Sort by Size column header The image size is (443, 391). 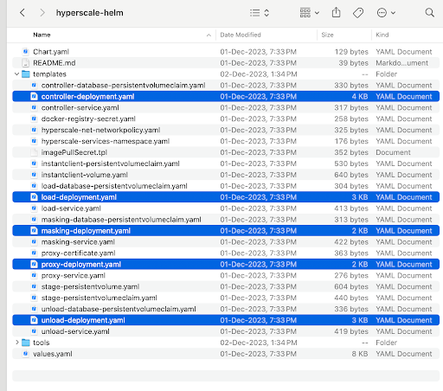click(x=327, y=35)
